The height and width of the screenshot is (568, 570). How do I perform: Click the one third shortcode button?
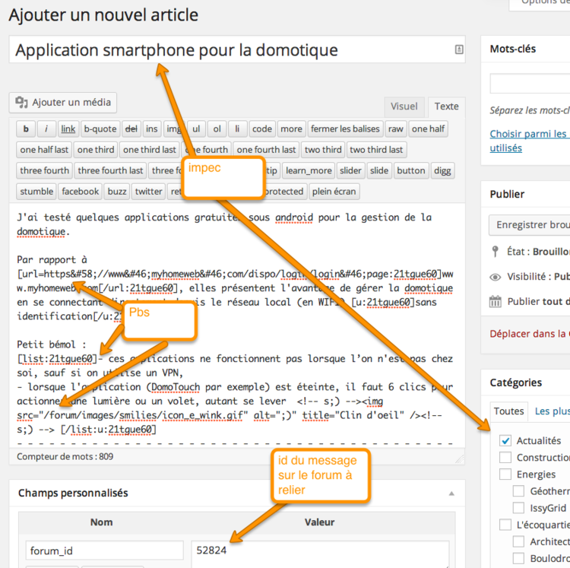[96, 150]
